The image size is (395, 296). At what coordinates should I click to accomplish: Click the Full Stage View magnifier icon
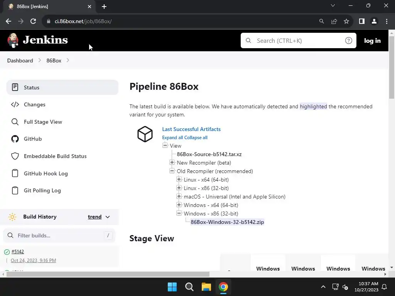(15, 122)
